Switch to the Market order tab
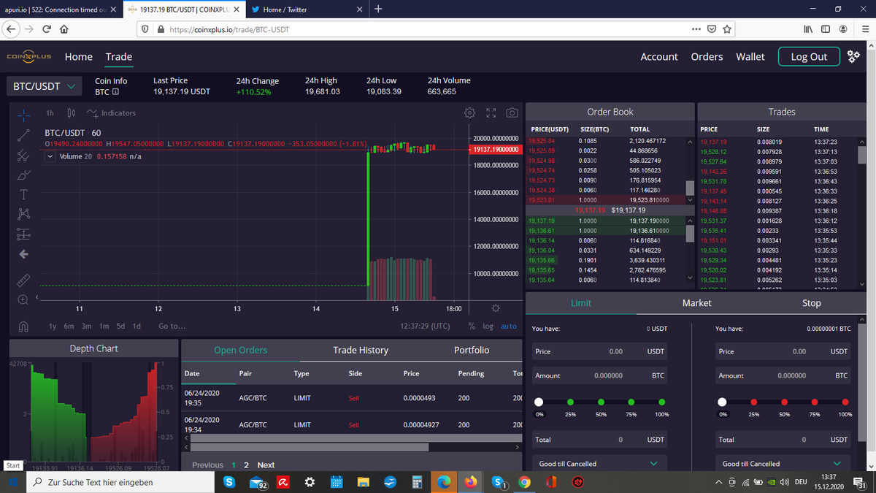Image resolution: width=876 pixels, height=493 pixels. pyautogui.click(x=696, y=303)
